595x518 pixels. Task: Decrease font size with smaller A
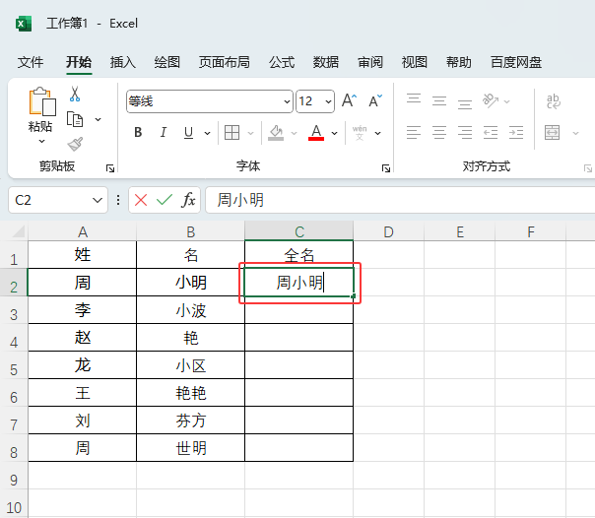click(375, 100)
